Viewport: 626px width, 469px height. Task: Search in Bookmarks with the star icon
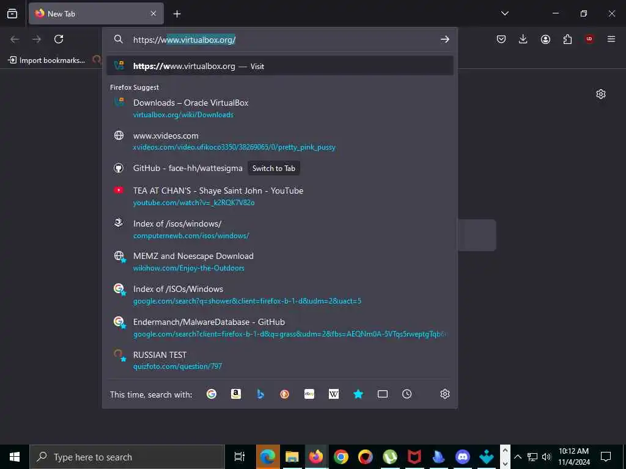click(358, 394)
